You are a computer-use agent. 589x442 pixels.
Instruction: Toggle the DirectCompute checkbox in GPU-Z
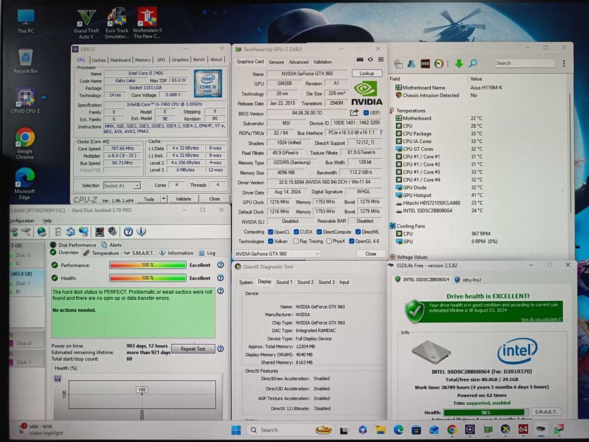(319, 232)
